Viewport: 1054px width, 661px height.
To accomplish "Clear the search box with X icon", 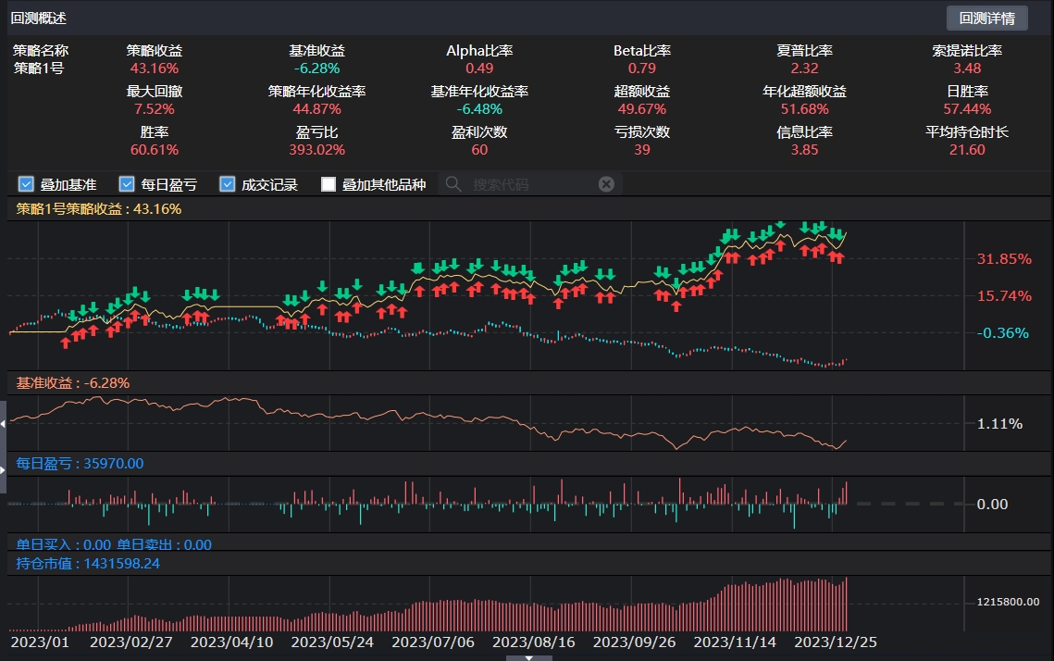I will (606, 184).
